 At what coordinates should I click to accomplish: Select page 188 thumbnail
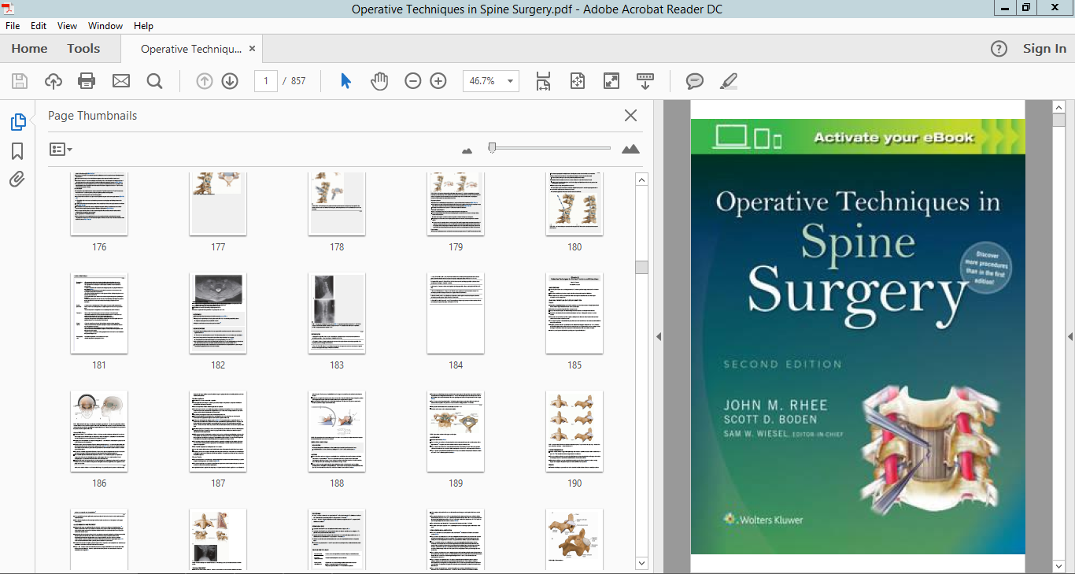pyautogui.click(x=337, y=431)
